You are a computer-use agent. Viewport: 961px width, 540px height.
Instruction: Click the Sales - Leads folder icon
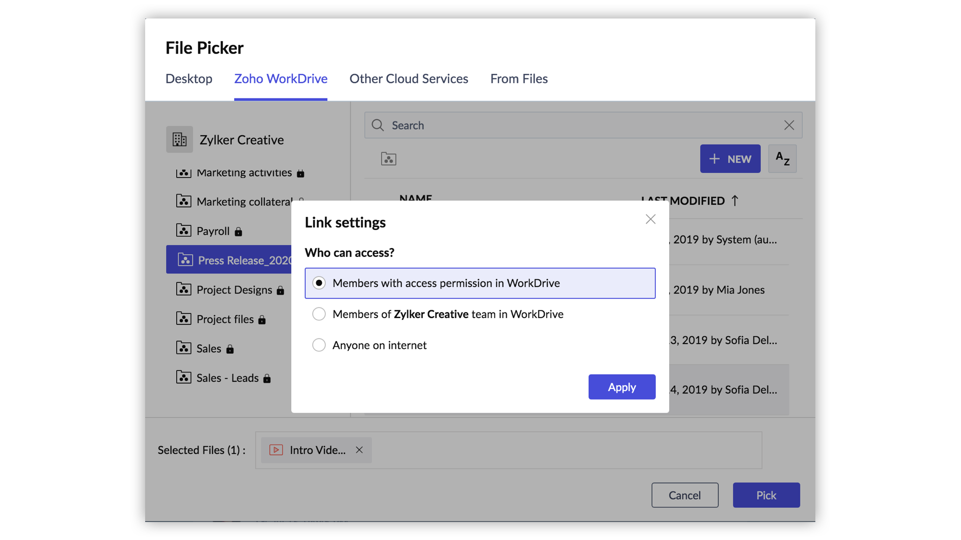point(184,377)
